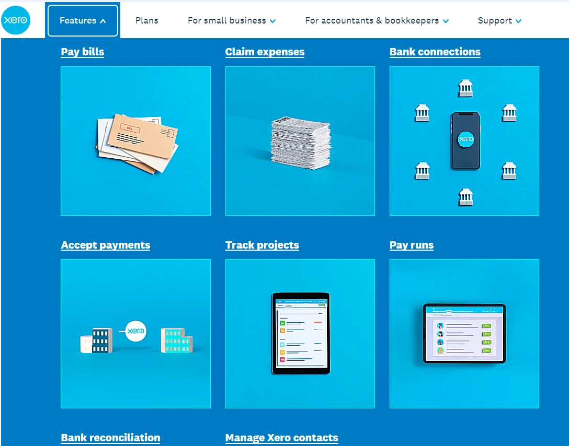This screenshot has width=569, height=446.
Task: Click the Pay bills envelopes image
Action: pyautogui.click(x=136, y=141)
